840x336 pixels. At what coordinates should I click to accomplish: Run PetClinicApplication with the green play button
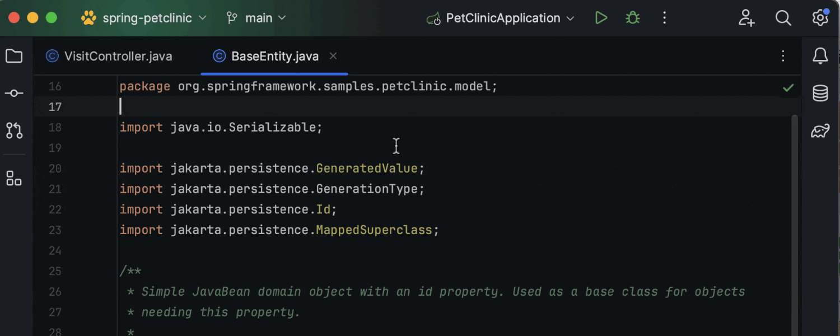coord(601,17)
